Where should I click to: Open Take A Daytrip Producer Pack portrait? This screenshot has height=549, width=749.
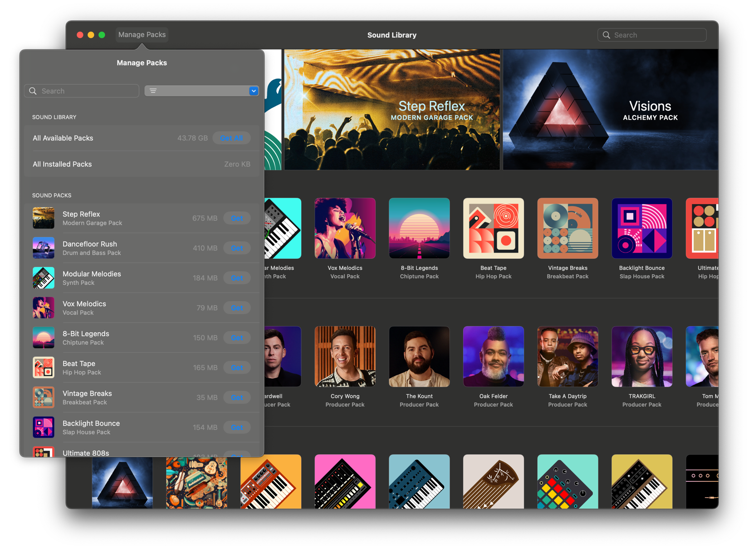click(x=568, y=356)
